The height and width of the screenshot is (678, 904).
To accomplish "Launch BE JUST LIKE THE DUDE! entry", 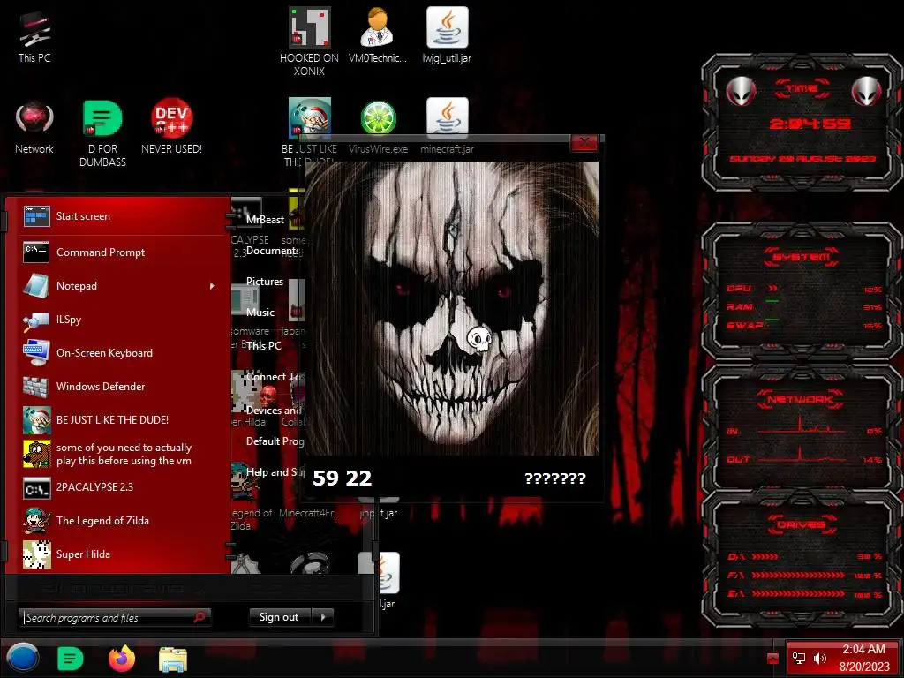I will click(x=122, y=419).
